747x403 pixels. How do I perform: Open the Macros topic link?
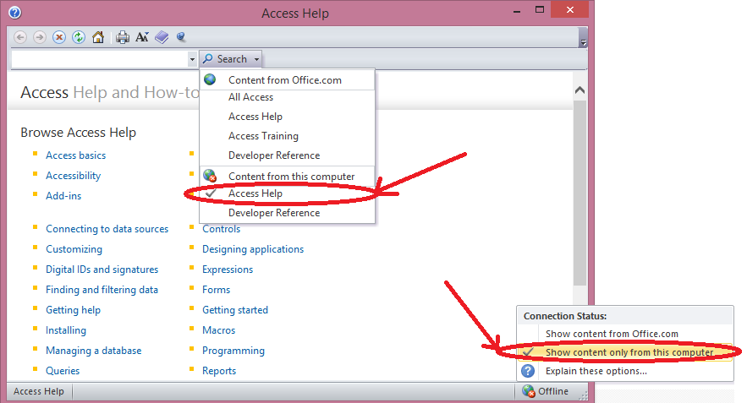click(x=218, y=330)
